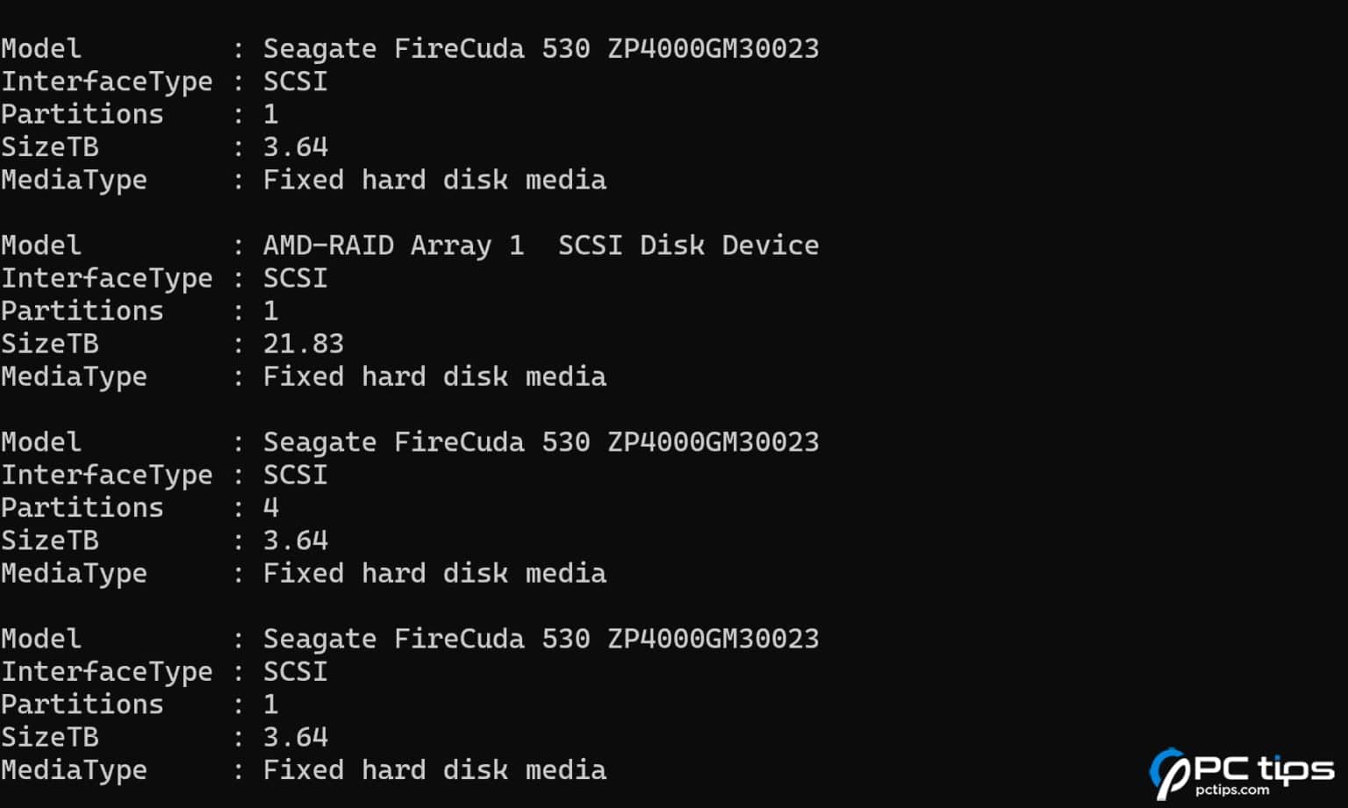Screen dimensions: 1348x808
Task: Pick the third disk's Seagate FireCuda model name
Action: 541,442
